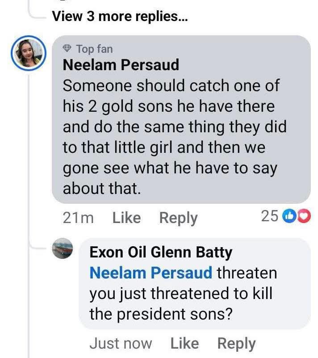Open the 25 reactions count
Screen dimensions: 318x358
[x=269, y=216]
